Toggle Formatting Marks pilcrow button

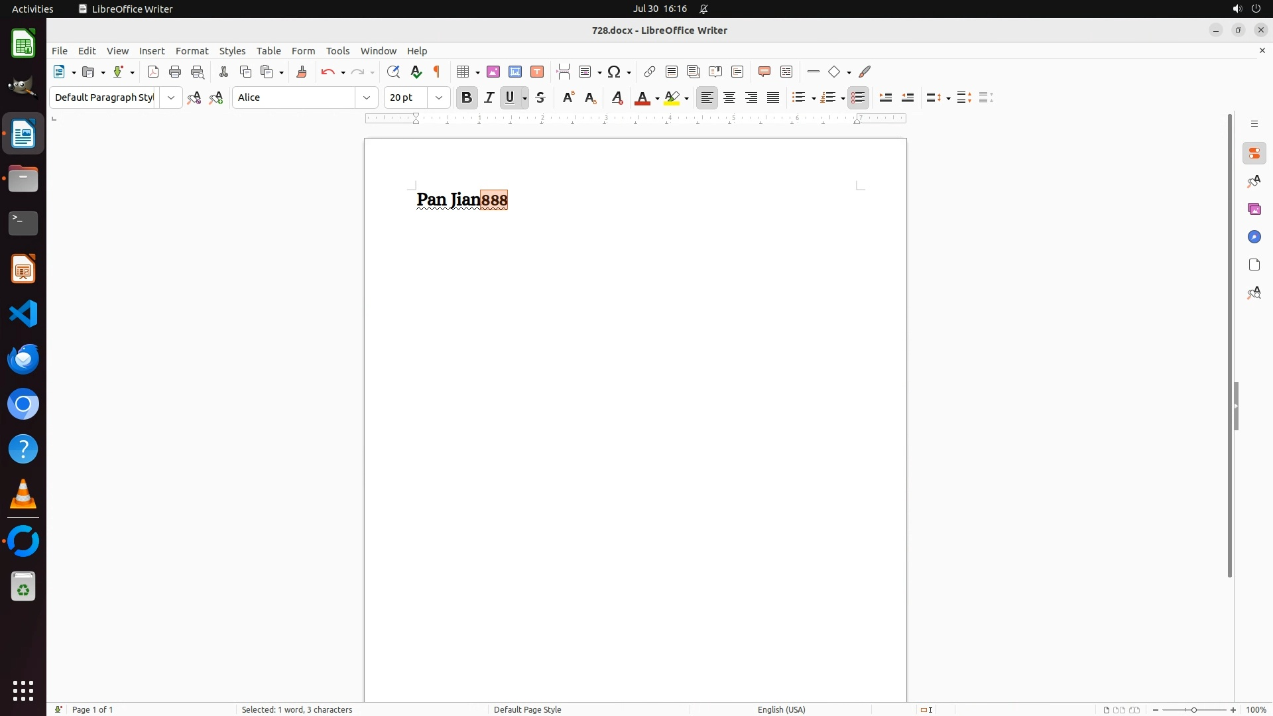pos(437,72)
